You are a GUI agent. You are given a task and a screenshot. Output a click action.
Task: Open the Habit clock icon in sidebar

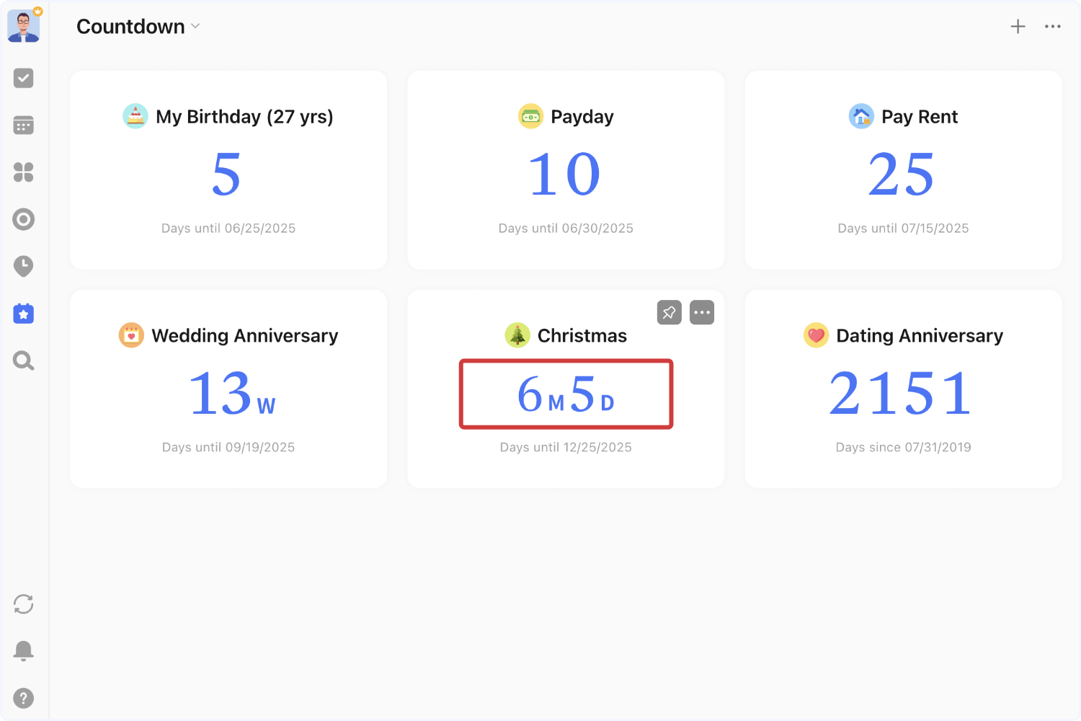(x=24, y=266)
